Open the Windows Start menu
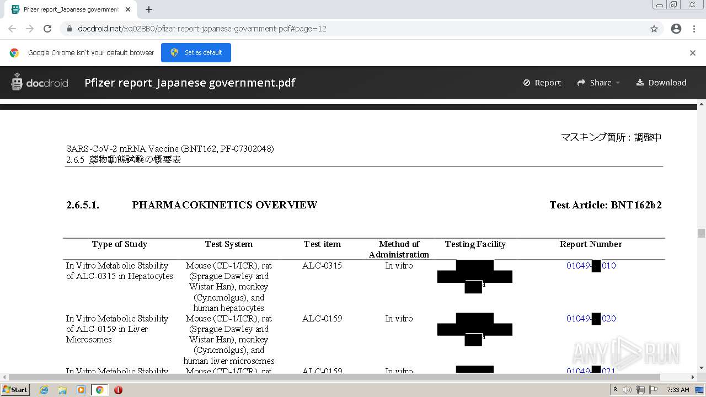This screenshot has width=706, height=397. click(x=15, y=389)
